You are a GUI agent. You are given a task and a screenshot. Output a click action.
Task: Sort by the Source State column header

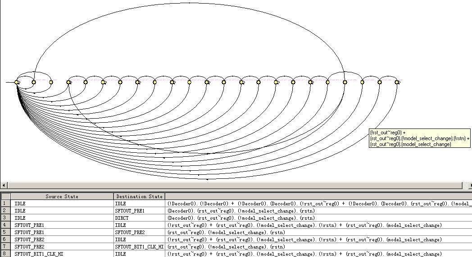pos(62,196)
